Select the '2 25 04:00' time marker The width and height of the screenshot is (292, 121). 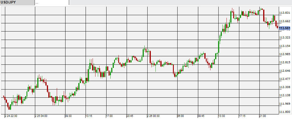[42, 116]
